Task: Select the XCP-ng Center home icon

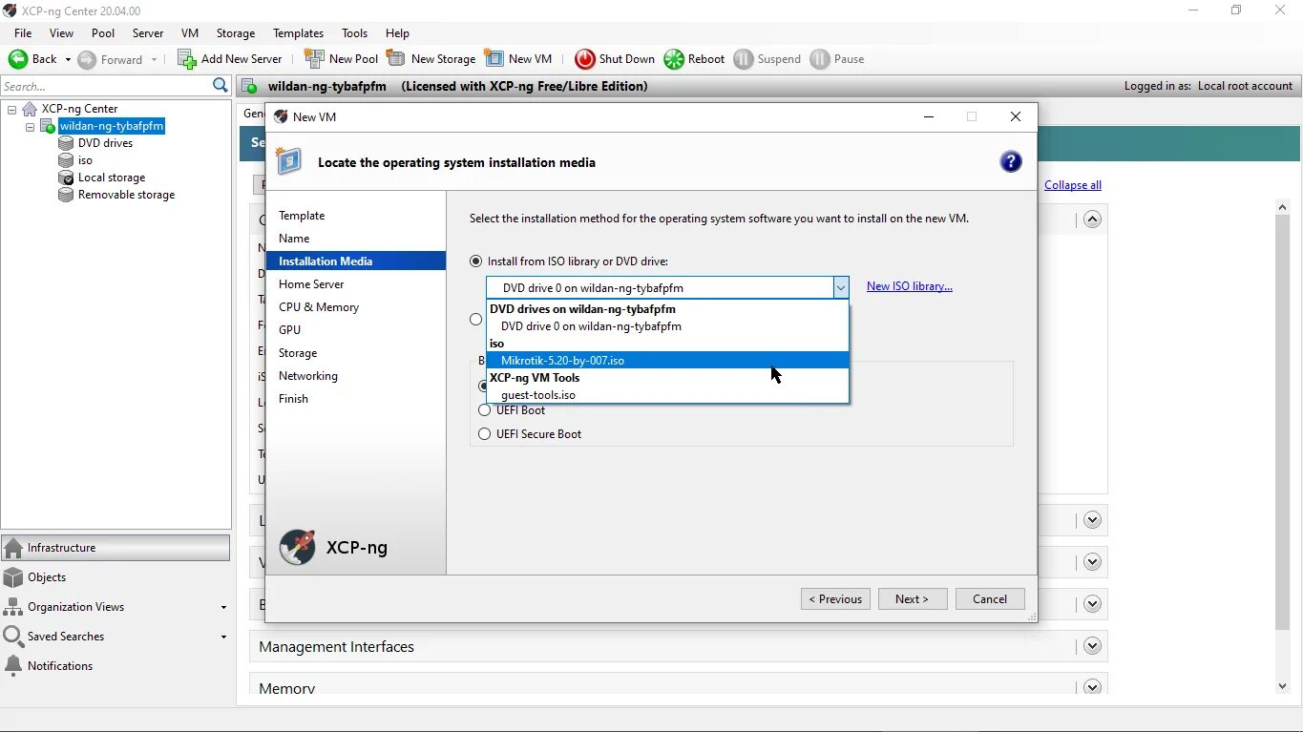Action: click(x=30, y=109)
